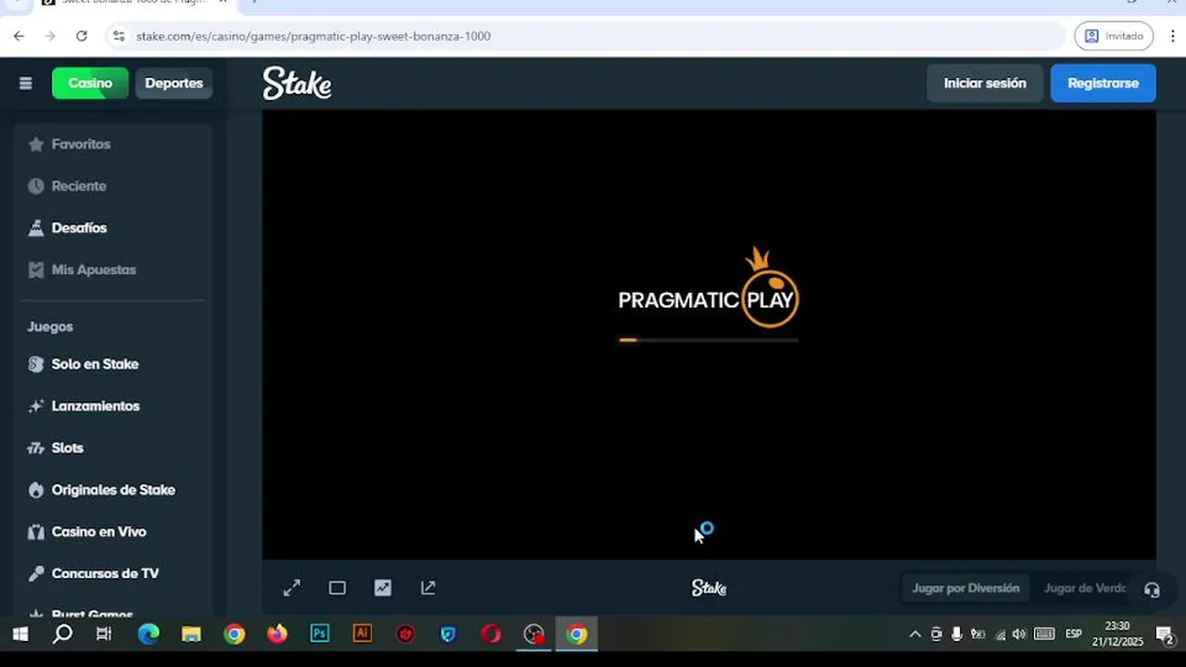Open File Explorer from the taskbar
1186x667 pixels.
click(191, 635)
